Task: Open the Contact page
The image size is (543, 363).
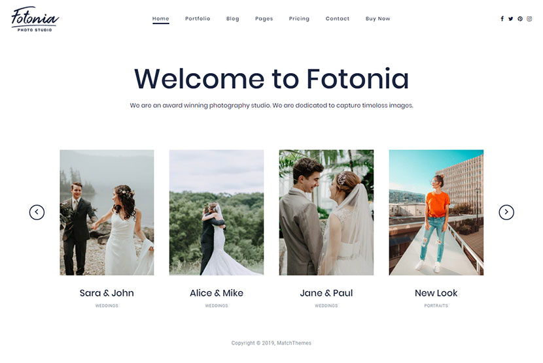Action: tap(338, 19)
